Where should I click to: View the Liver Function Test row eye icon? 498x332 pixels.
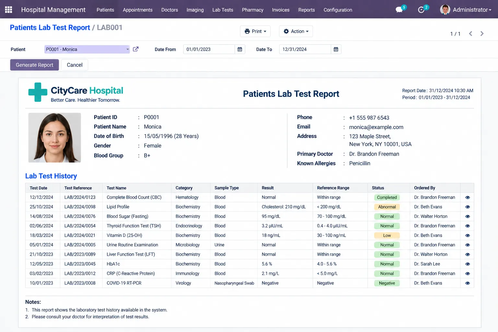[468, 255]
